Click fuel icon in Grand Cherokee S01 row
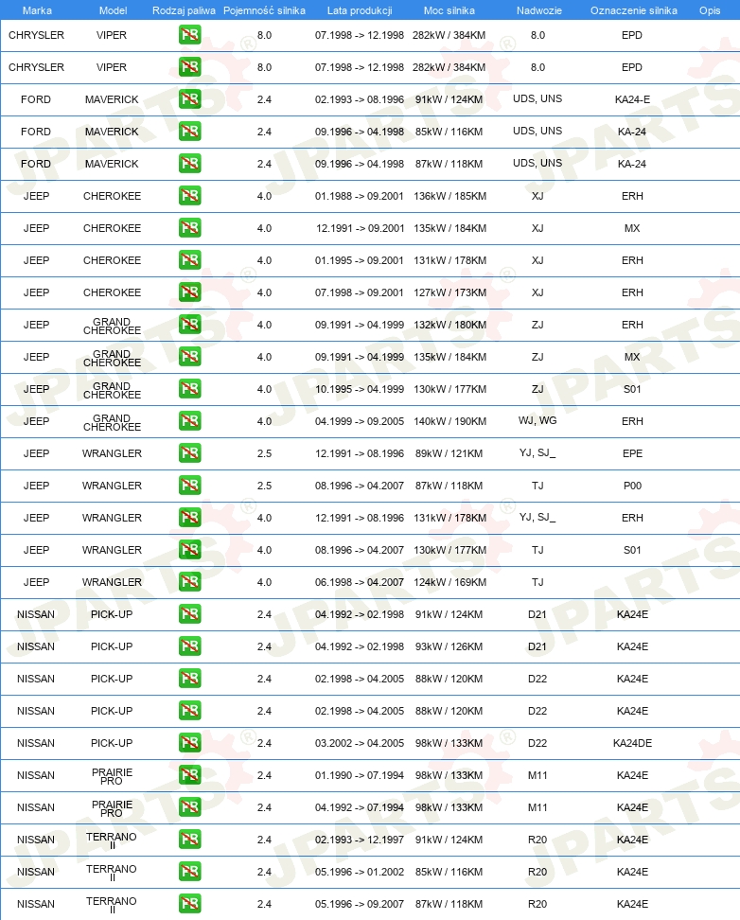 (189, 389)
